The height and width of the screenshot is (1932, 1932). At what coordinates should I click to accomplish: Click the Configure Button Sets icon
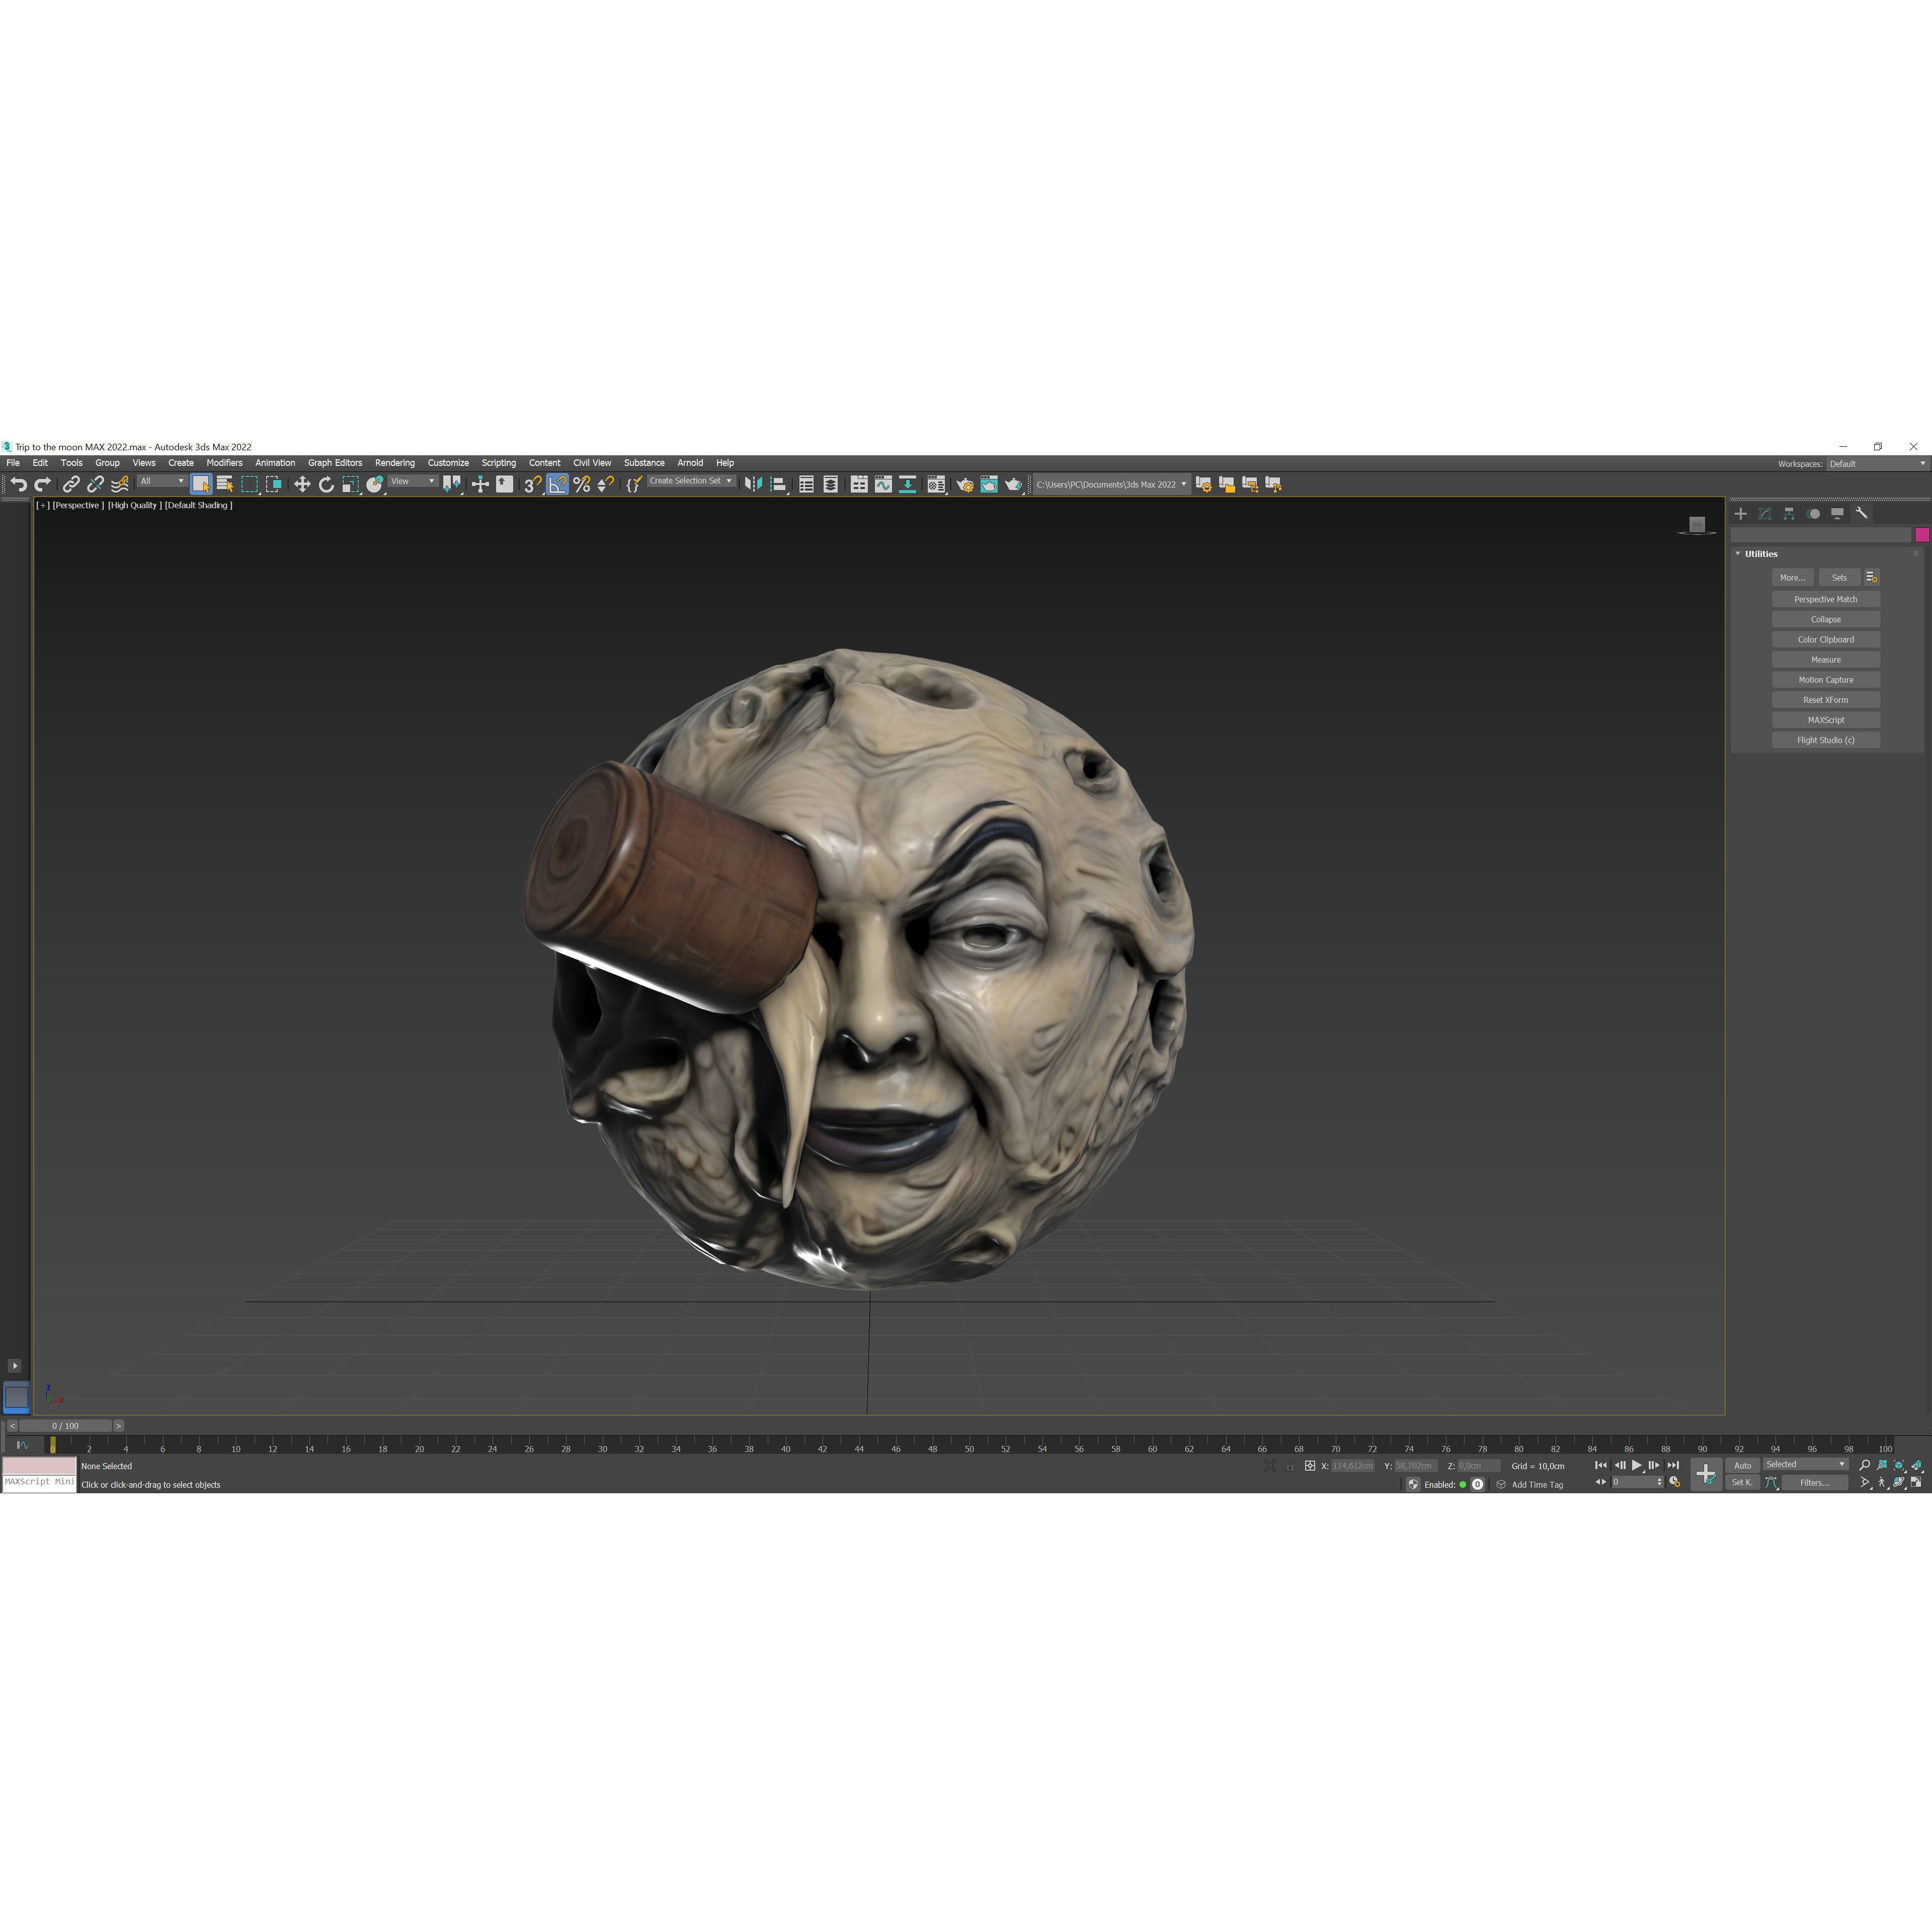click(x=1872, y=577)
